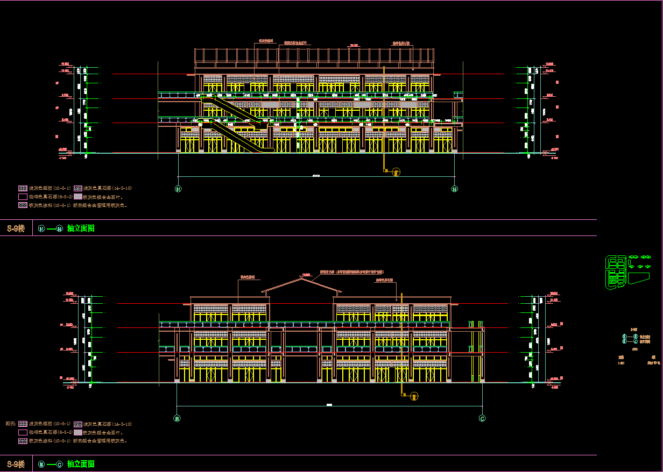Select the green 轴立面图 title of upper drawing

coord(81,228)
